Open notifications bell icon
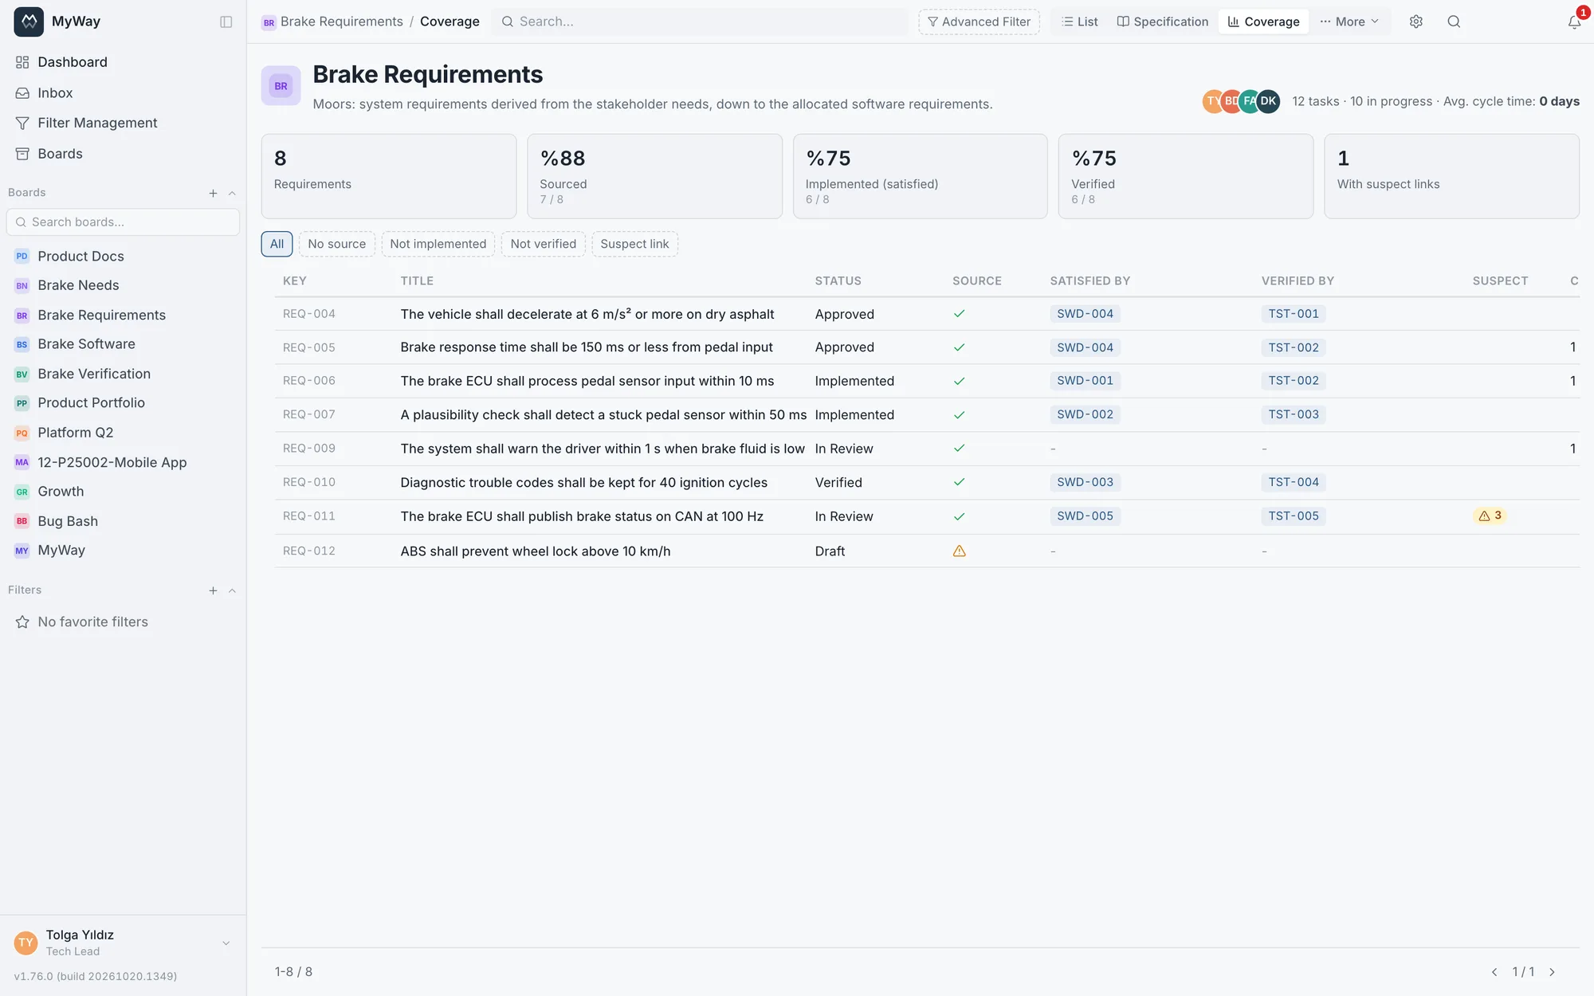 tap(1574, 22)
